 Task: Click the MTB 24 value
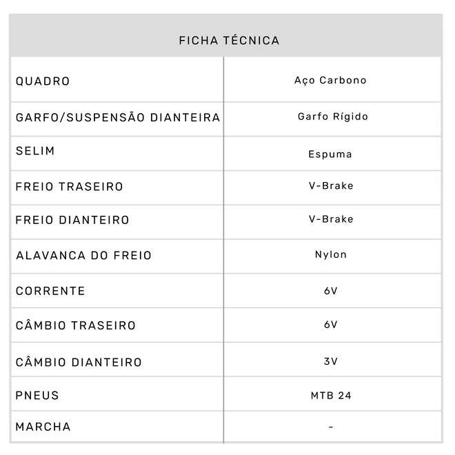[x=331, y=396]
